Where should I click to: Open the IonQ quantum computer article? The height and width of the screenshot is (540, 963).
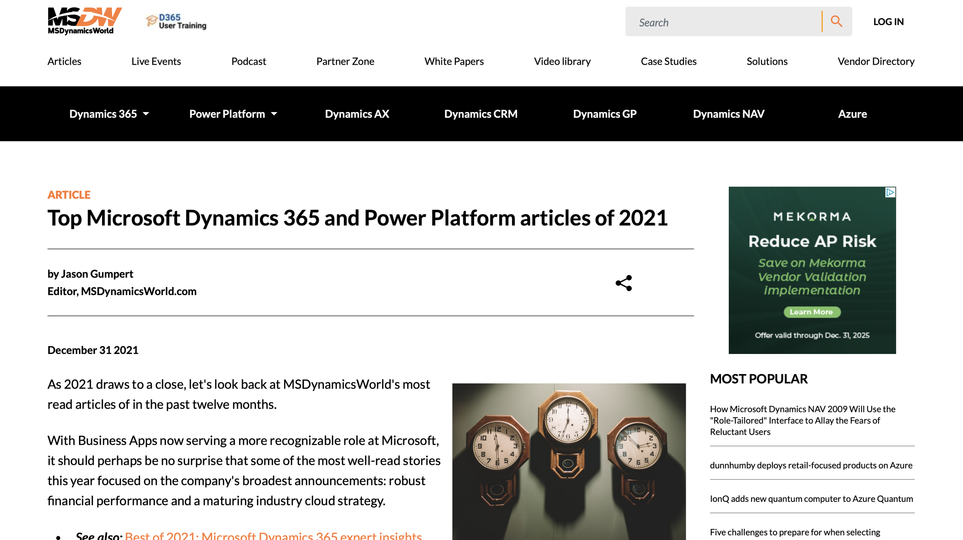pyautogui.click(x=811, y=498)
